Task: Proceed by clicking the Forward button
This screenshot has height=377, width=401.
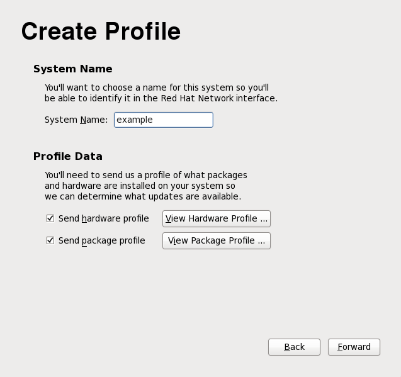Action: (x=354, y=347)
